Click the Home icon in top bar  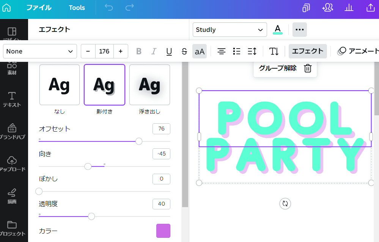pos(6,8)
